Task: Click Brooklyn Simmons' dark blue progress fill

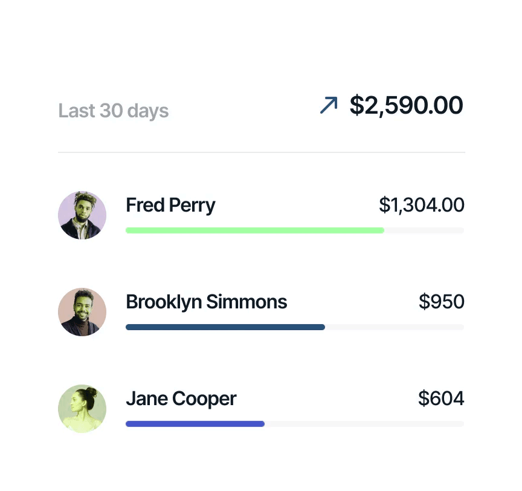Action: pos(225,327)
